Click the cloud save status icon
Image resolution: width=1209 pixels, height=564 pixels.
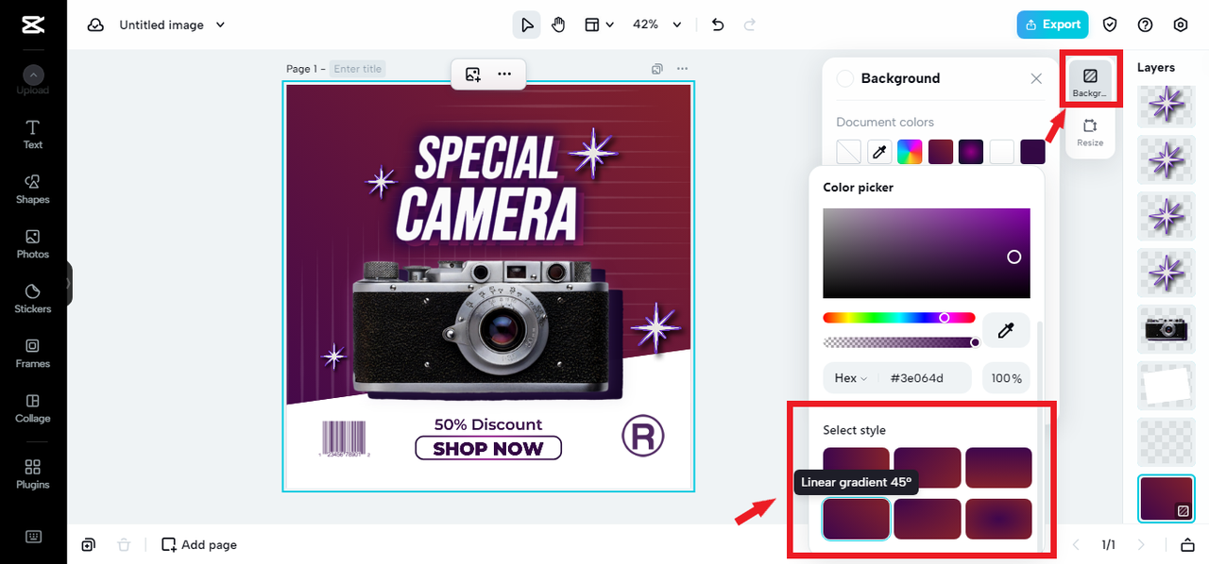coord(95,25)
